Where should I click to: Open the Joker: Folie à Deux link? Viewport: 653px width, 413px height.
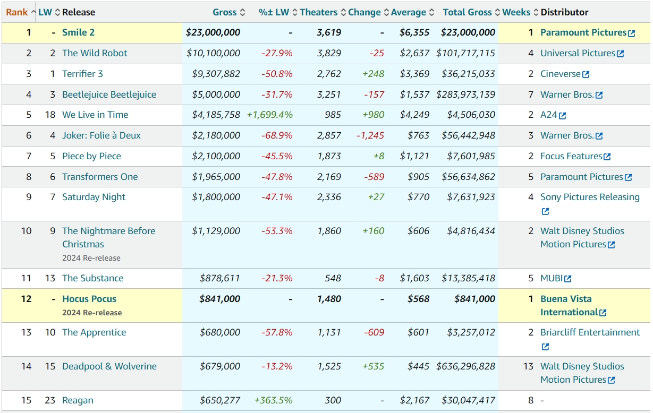pos(101,135)
